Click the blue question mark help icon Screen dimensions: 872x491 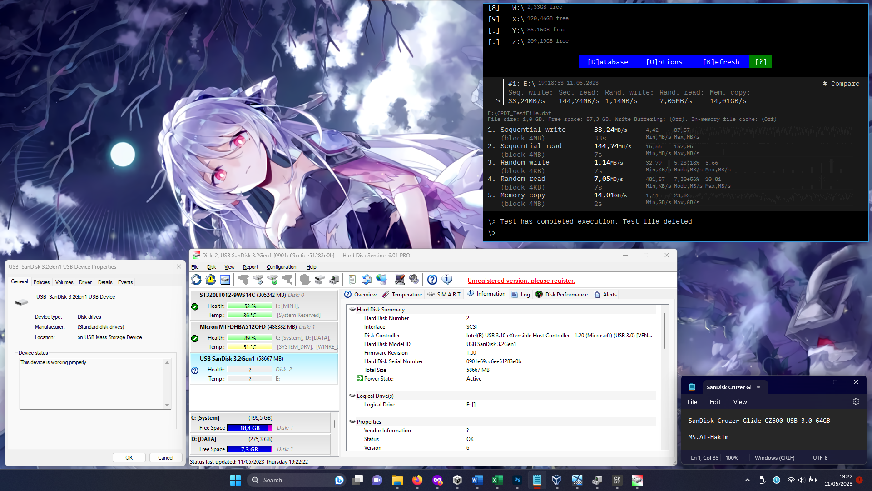click(x=432, y=280)
